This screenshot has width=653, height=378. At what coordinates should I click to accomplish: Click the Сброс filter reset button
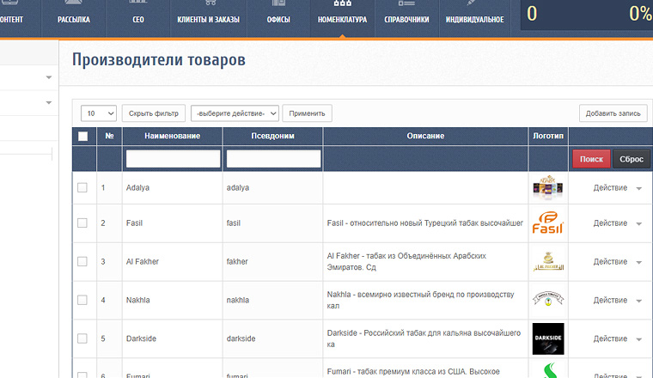(x=632, y=159)
